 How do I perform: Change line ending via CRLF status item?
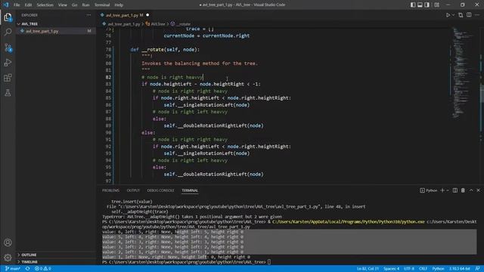point(423,269)
